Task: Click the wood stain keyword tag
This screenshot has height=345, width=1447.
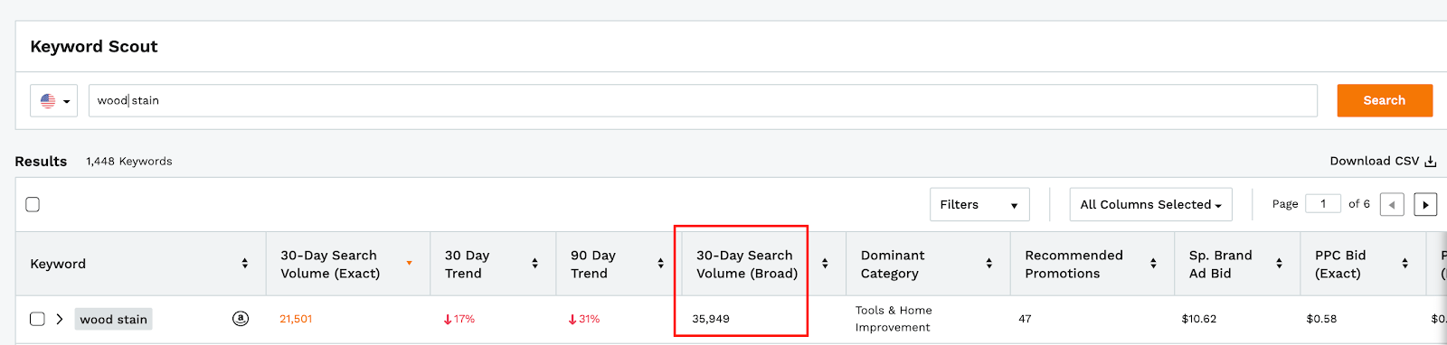Action: 113,319
